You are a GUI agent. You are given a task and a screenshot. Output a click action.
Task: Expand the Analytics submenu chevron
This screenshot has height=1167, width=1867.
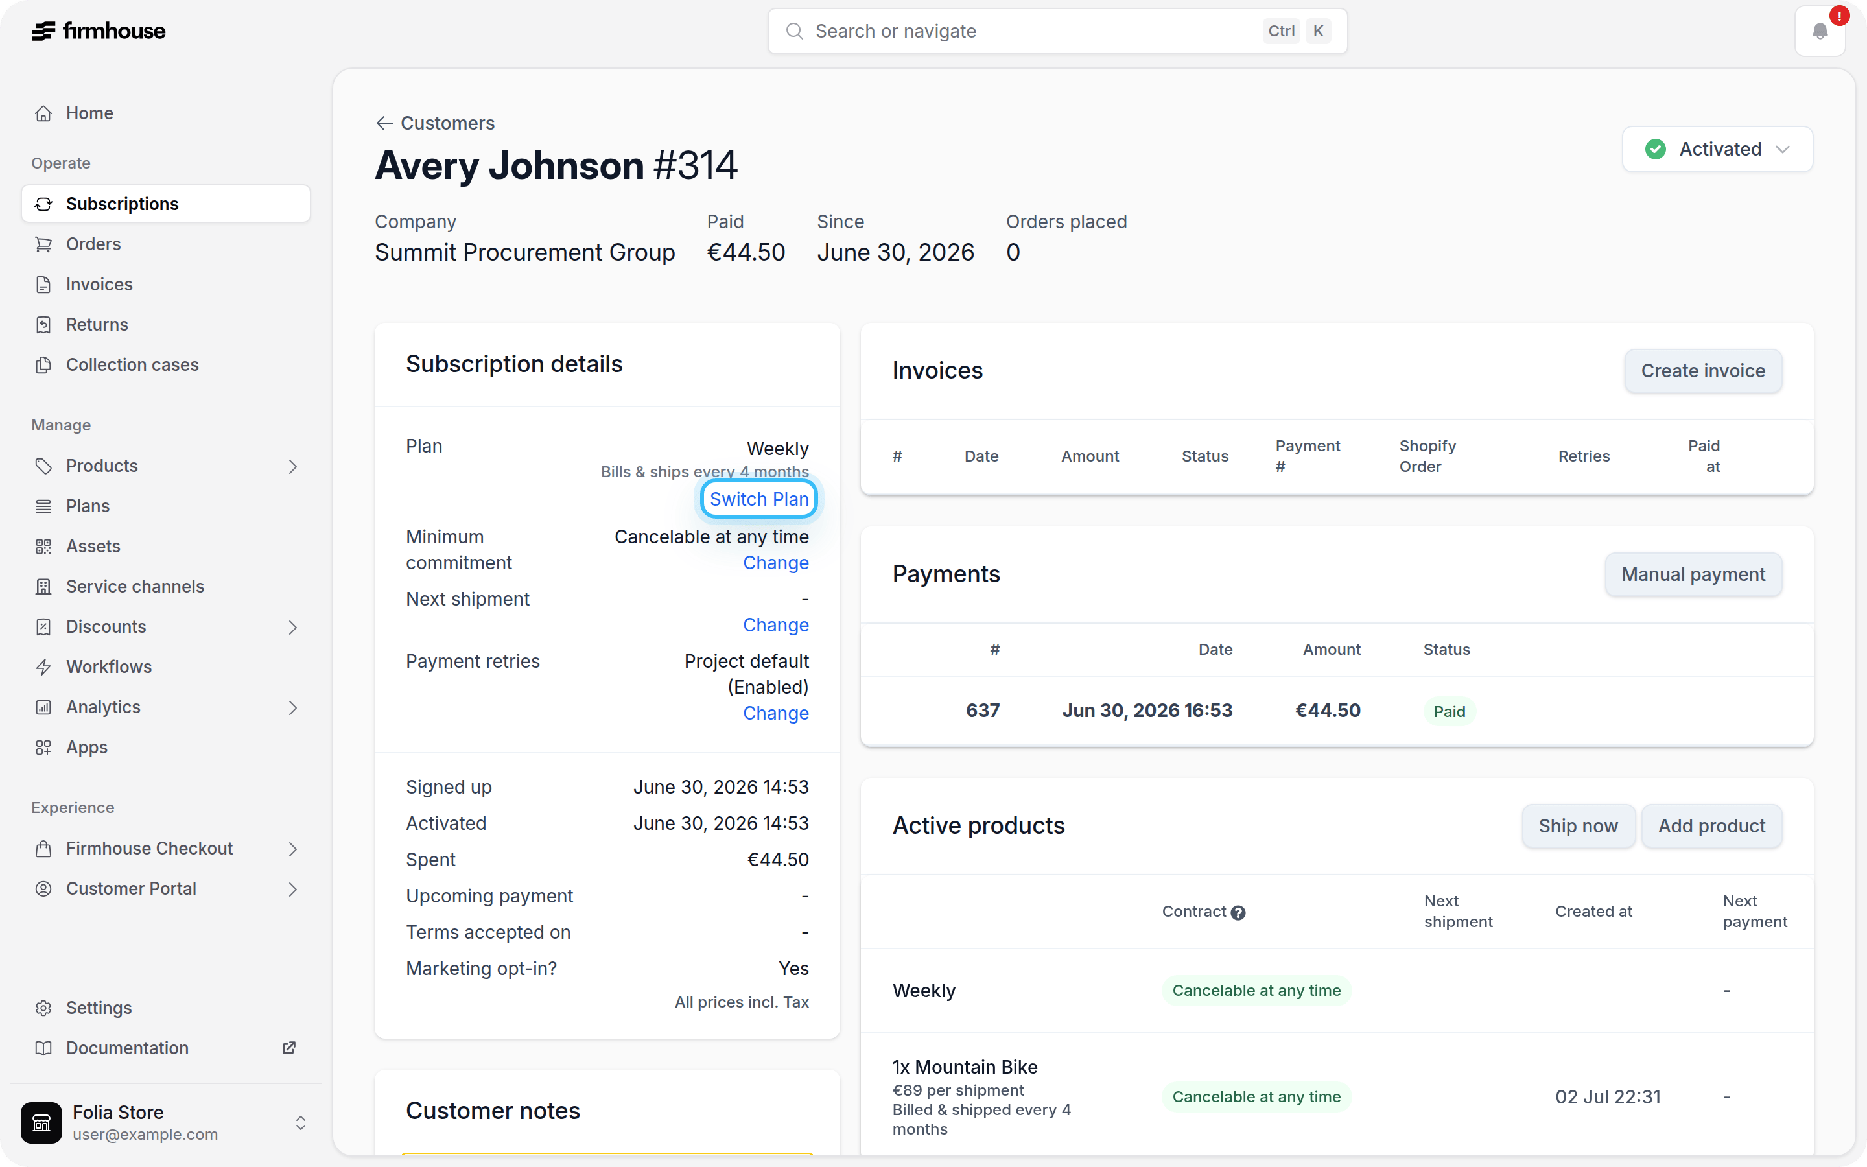pyautogui.click(x=292, y=707)
